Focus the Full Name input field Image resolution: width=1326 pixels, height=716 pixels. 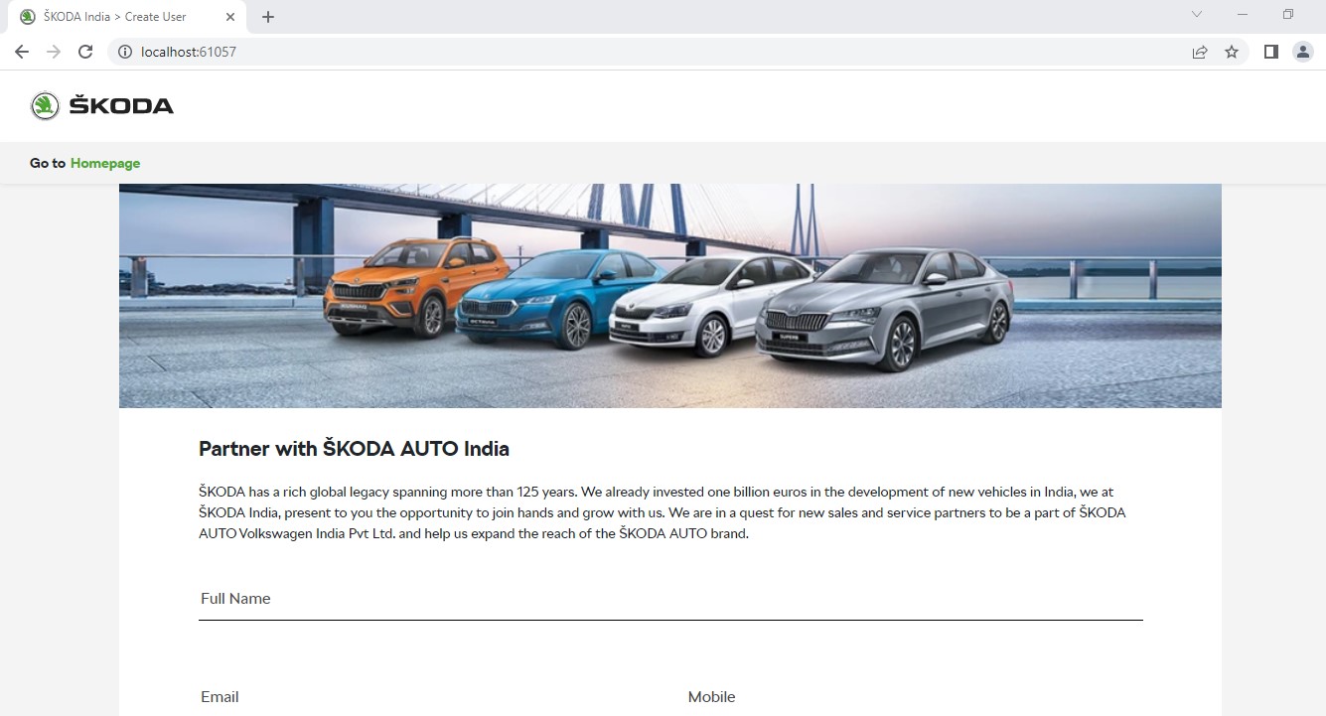(x=670, y=600)
